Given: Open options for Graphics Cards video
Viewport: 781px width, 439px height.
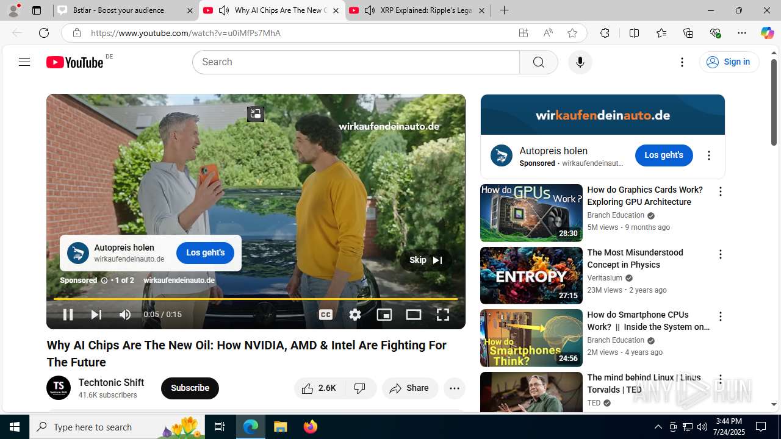Looking at the screenshot, I should (721, 191).
